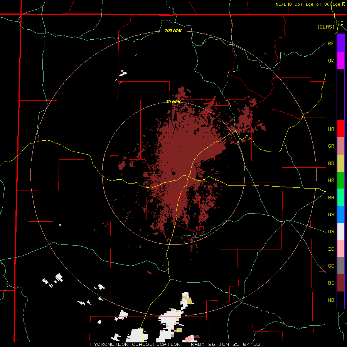347x347 pixels.
Task: Click the purple RF legend color swatch
Action: (x=340, y=43)
